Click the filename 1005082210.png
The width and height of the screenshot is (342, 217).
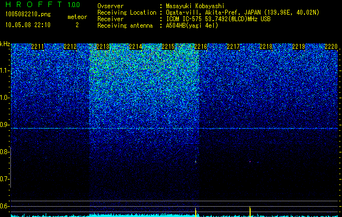28,15
